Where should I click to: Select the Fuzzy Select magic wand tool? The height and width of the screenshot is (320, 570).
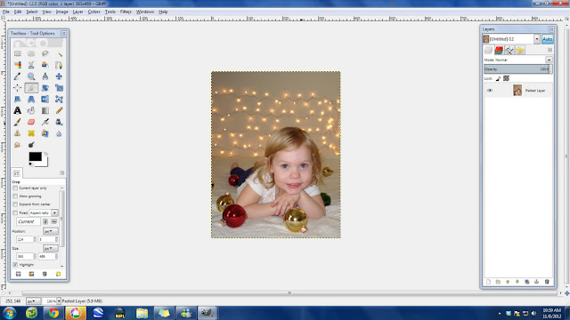(x=59, y=53)
